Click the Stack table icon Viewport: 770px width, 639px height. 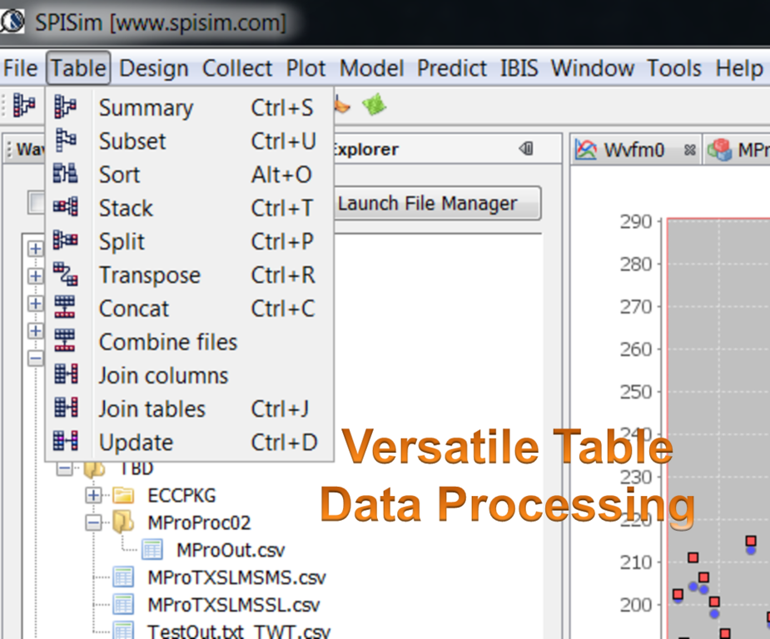[x=65, y=207]
